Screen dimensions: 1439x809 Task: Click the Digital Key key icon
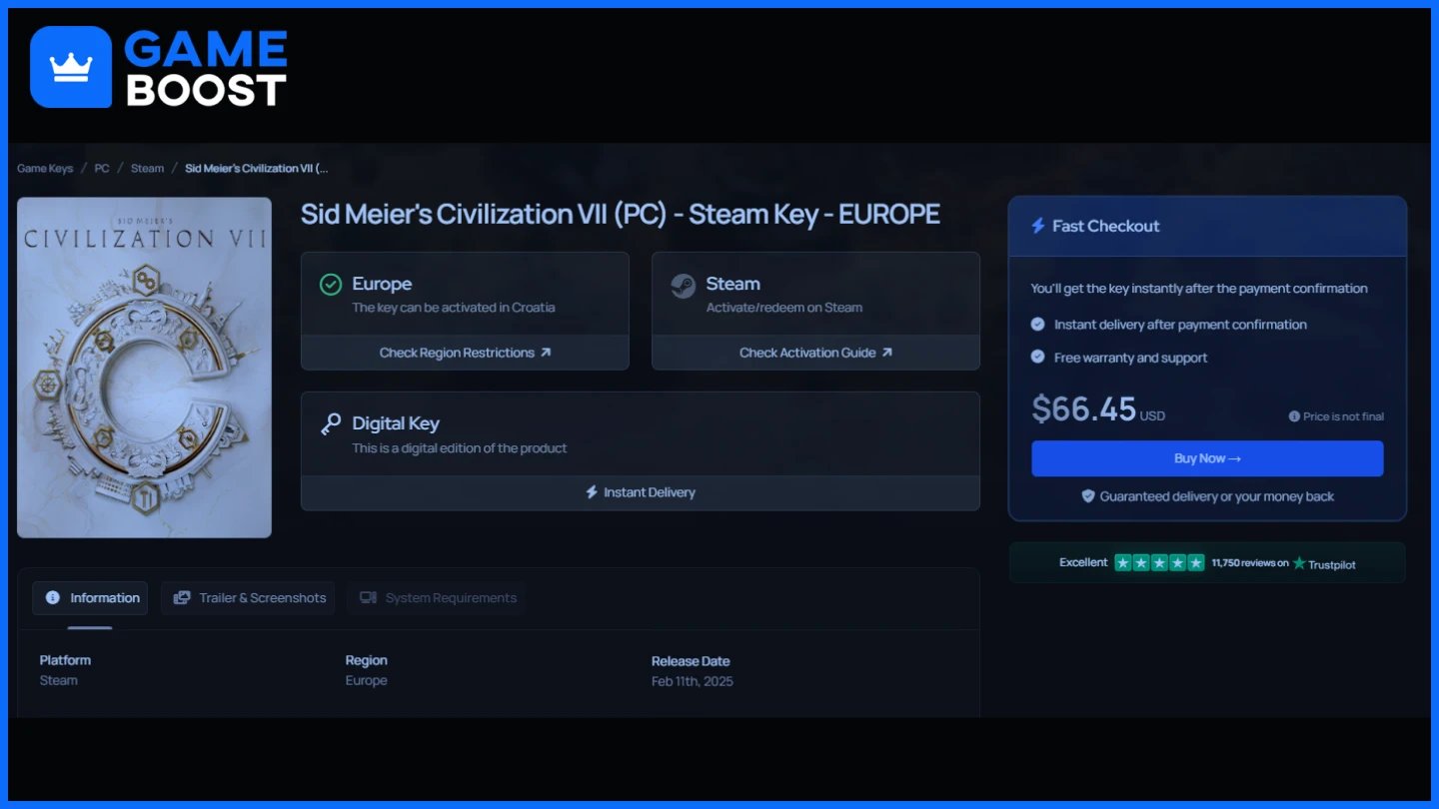[x=331, y=424]
